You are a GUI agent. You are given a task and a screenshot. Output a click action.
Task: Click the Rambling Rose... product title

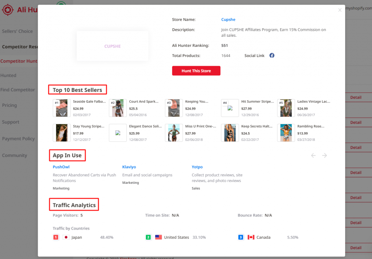coord(311,126)
